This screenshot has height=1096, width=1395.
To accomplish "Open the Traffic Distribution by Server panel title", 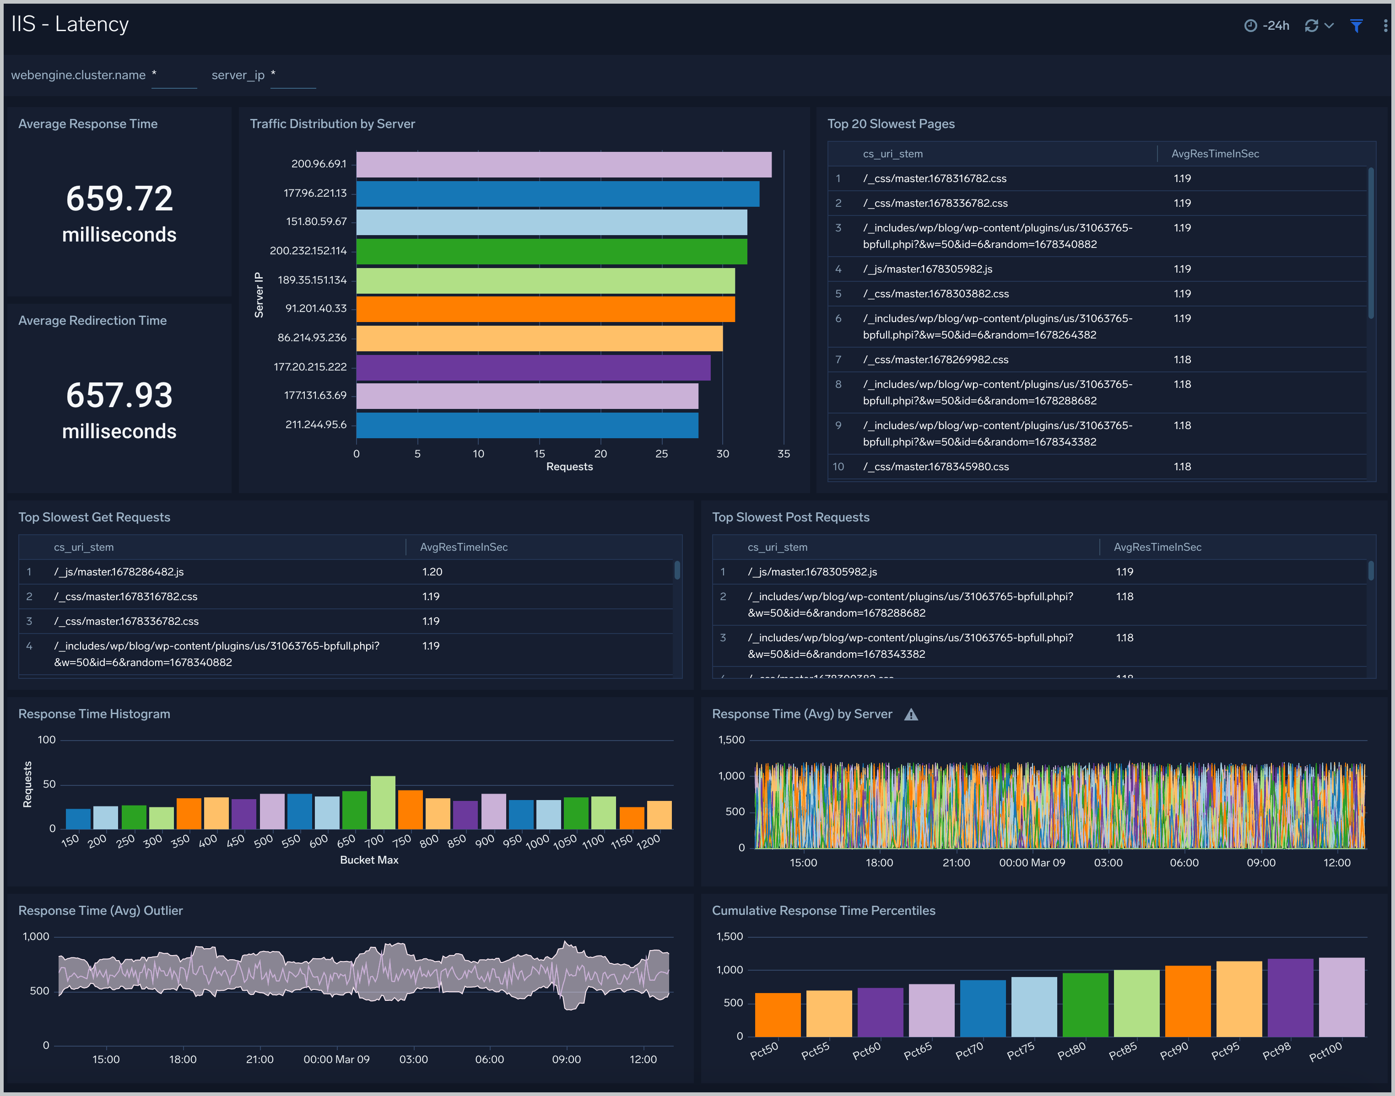I will coord(333,124).
